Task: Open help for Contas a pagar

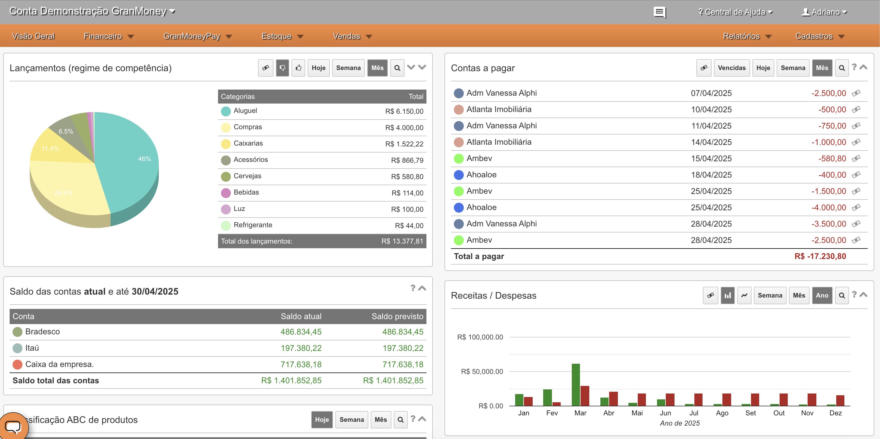Action: coord(854,67)
